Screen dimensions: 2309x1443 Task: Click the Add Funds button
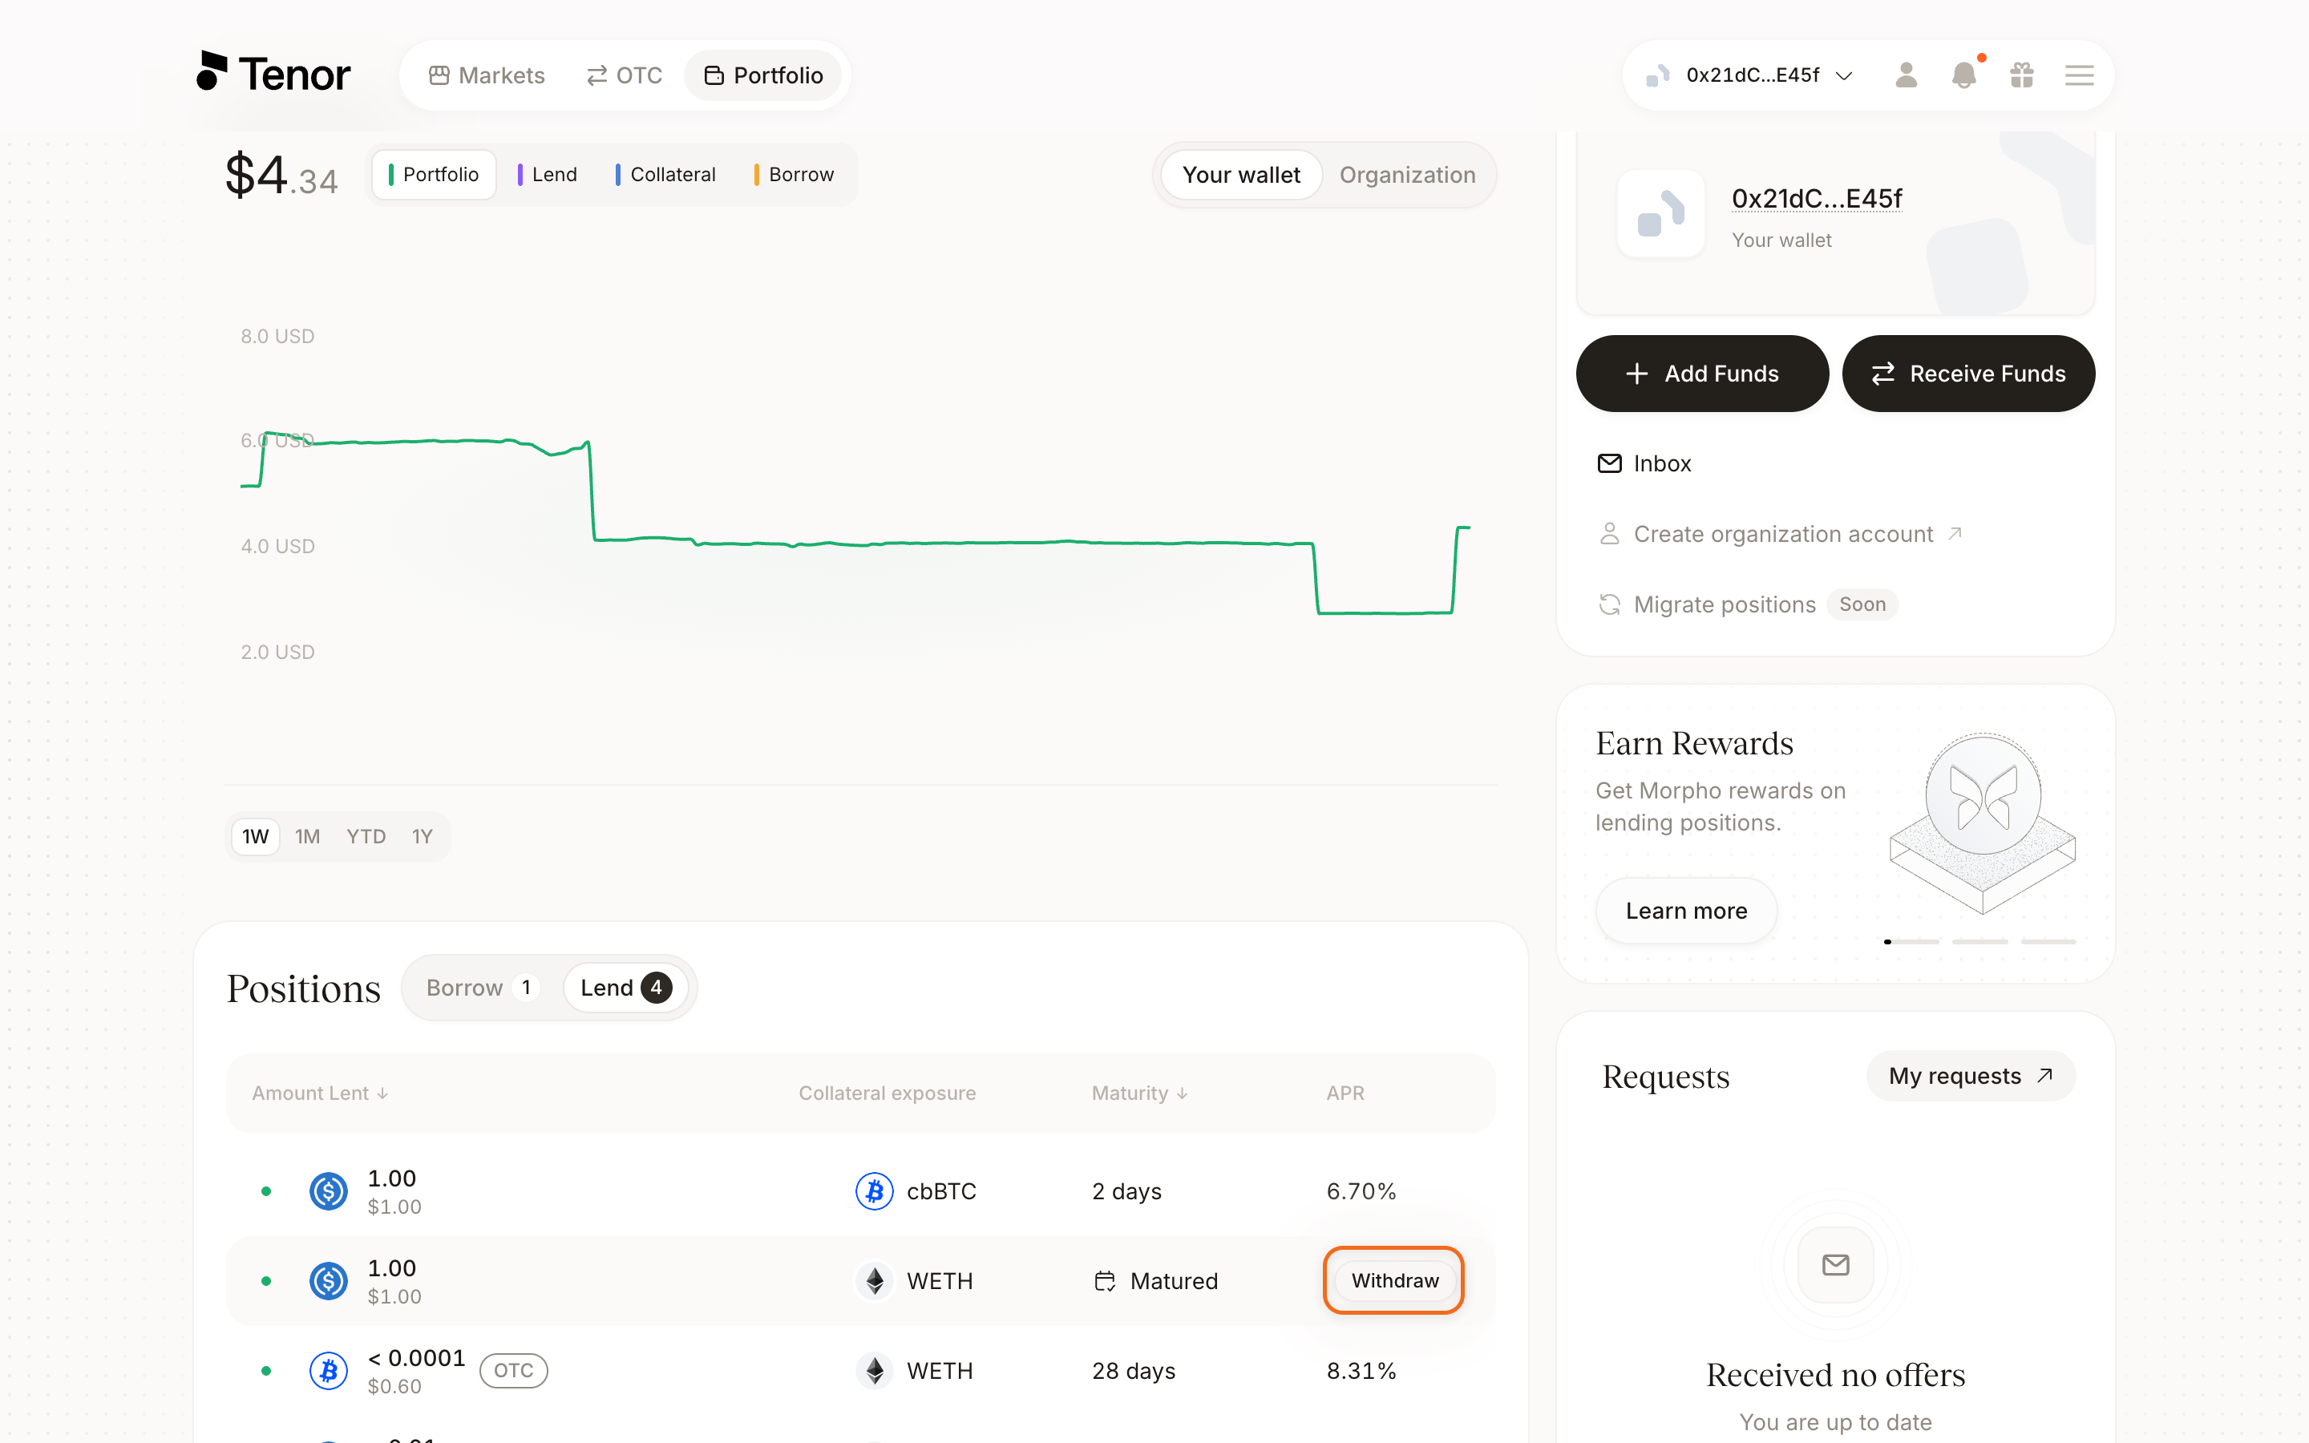coord(1702,374)
